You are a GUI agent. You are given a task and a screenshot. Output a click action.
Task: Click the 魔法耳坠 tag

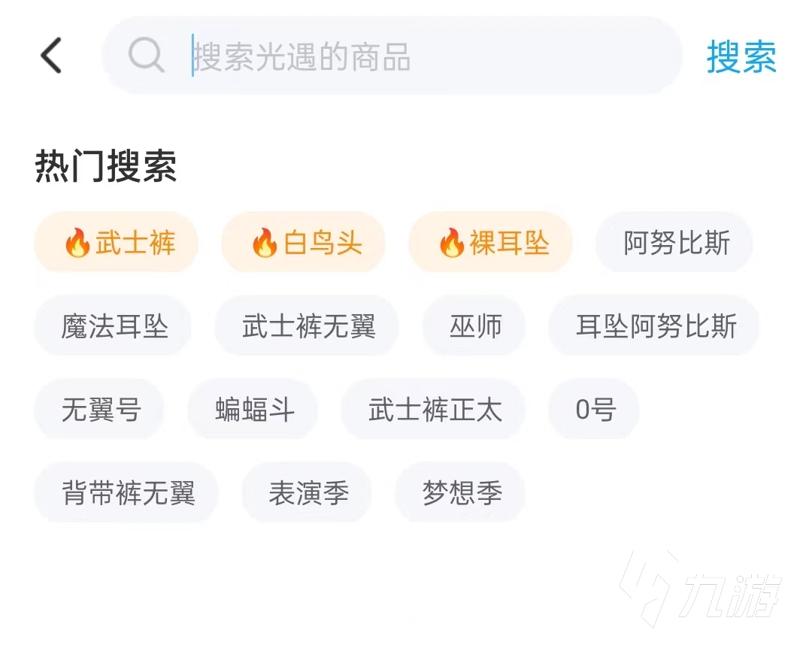coord(113,325)
